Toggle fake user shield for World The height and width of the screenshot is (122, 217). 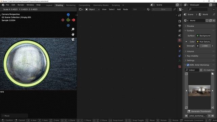pyautogui.click(x=207, y=21)
